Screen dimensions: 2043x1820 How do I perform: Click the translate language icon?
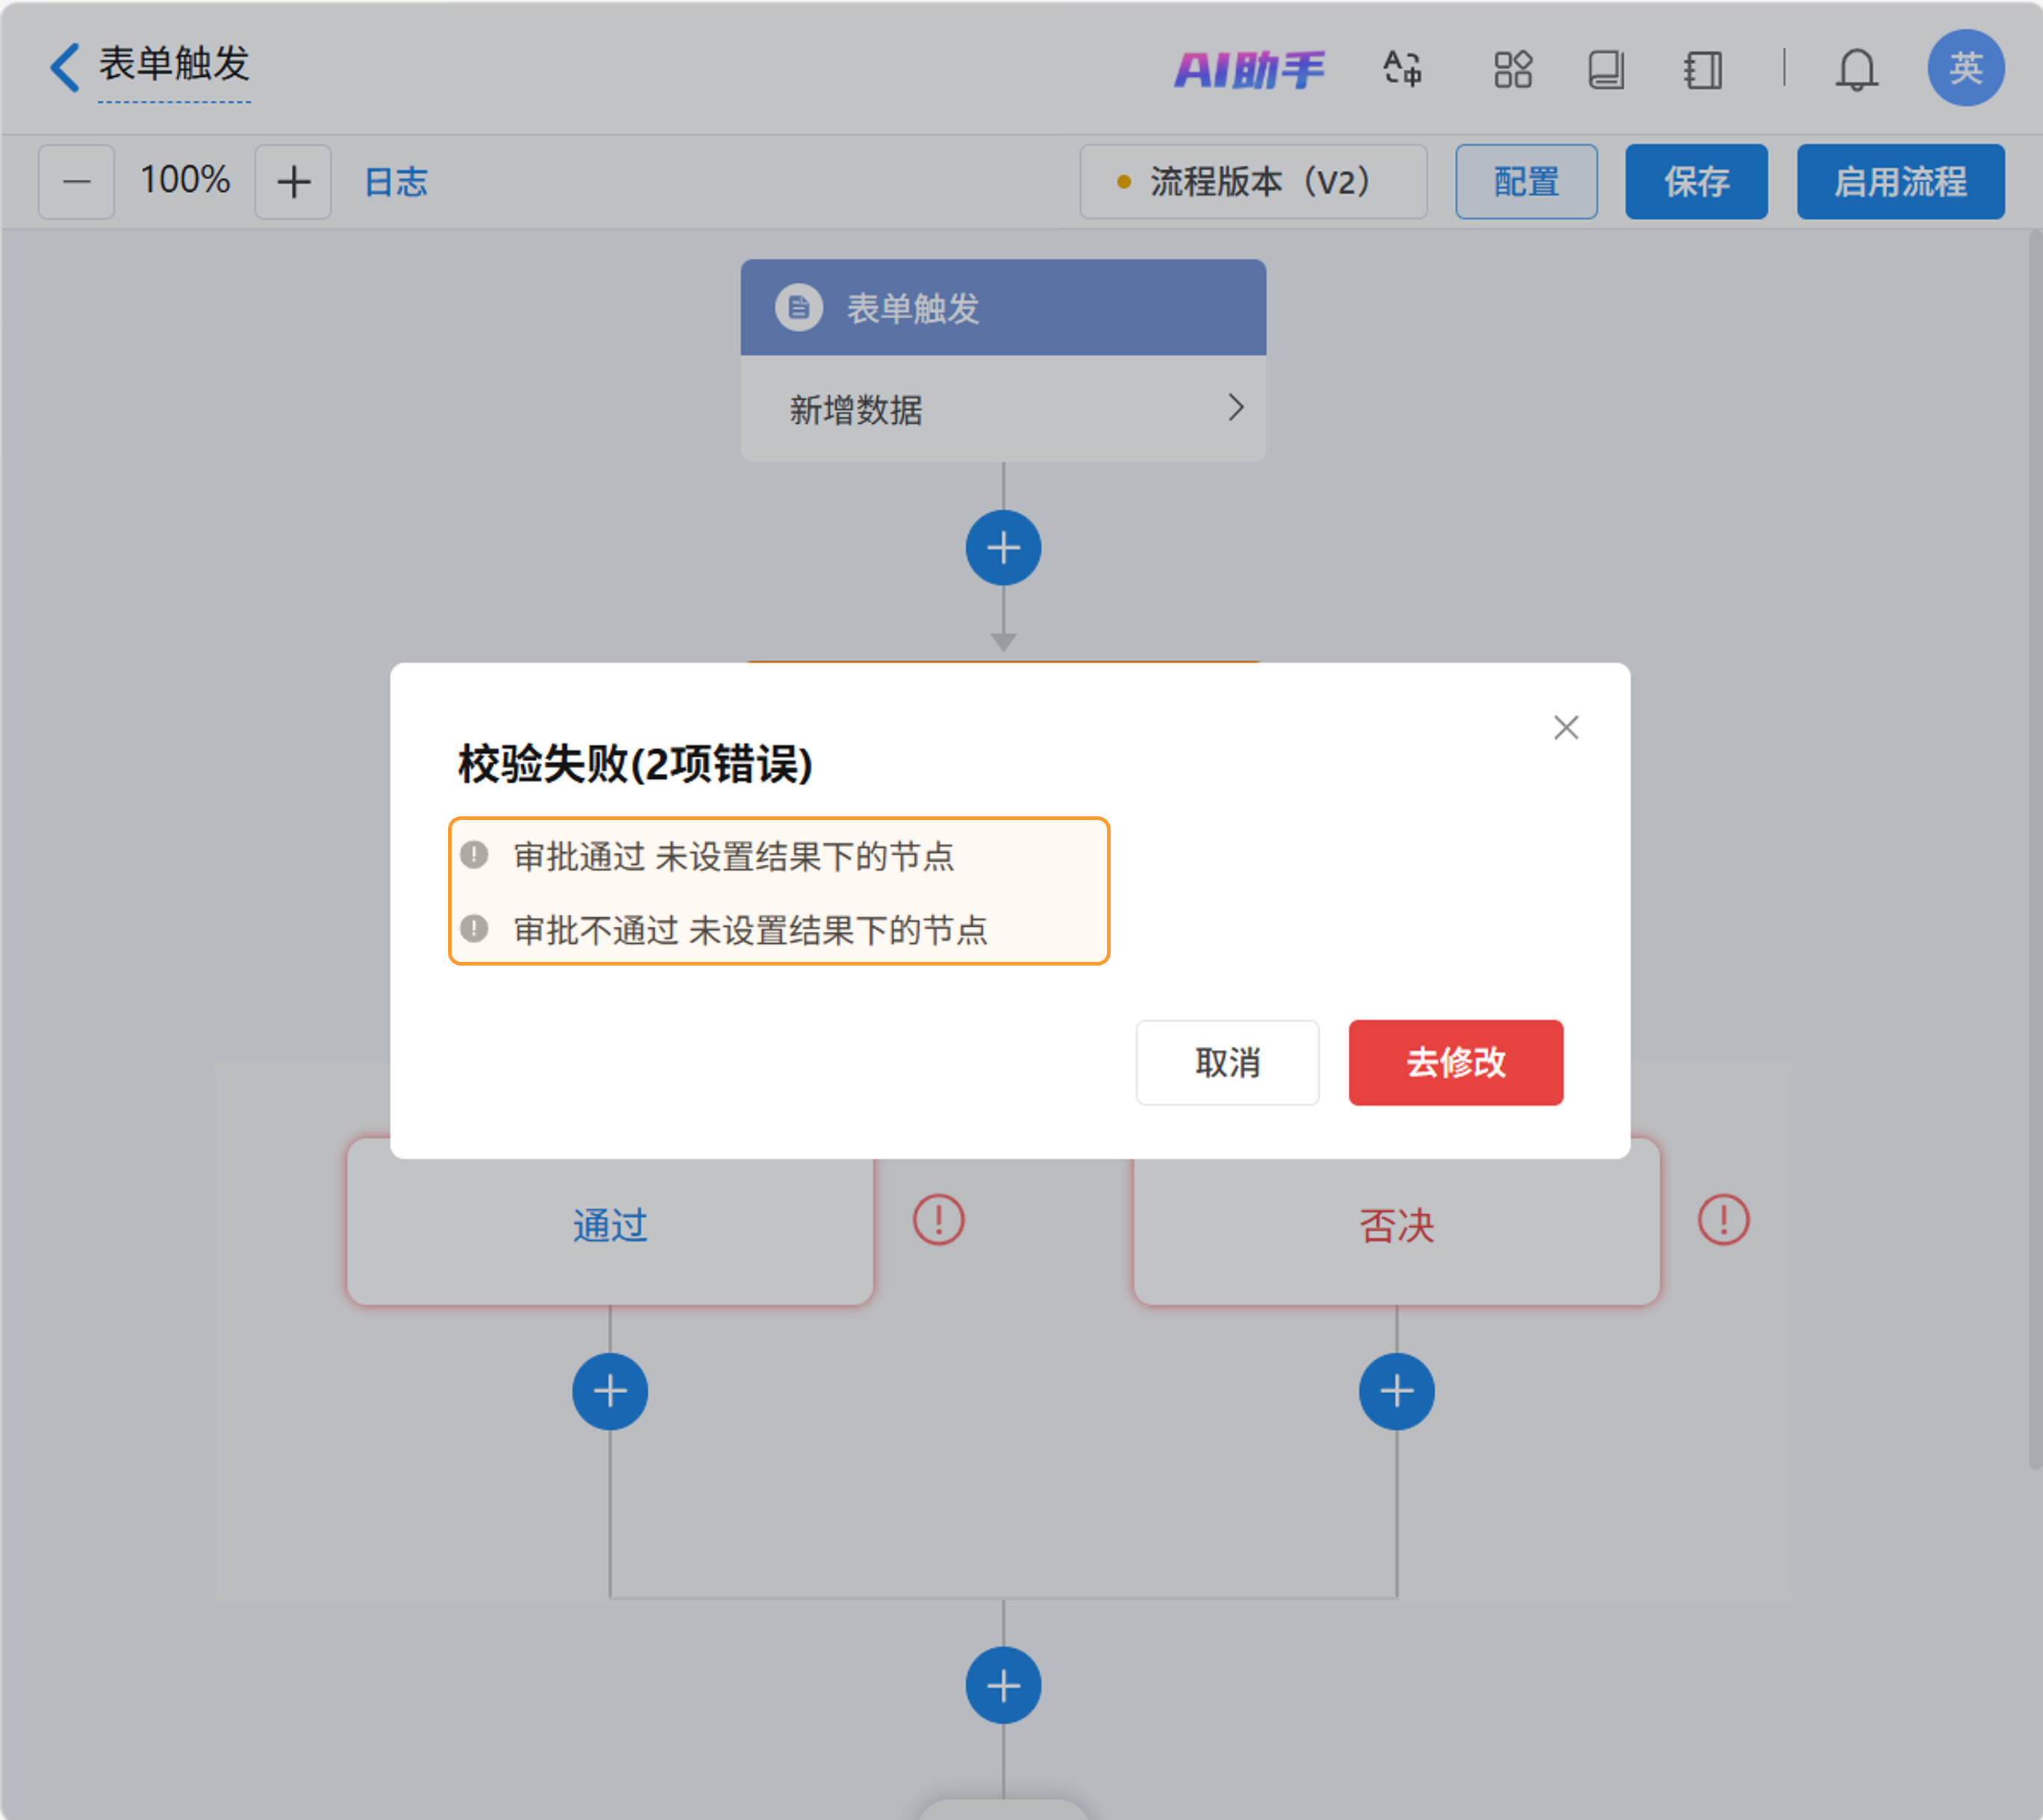(1402, 69)
